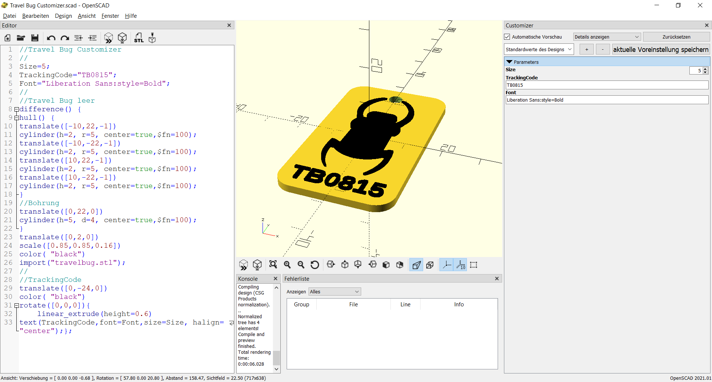Click View All icon in the viewport toolbar

pos(273,265)
